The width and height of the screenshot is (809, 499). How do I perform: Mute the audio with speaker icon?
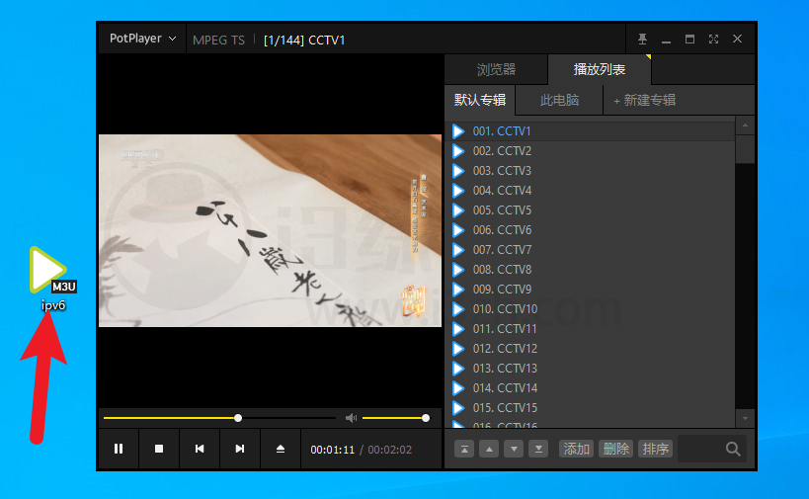(x=351, y=417)
